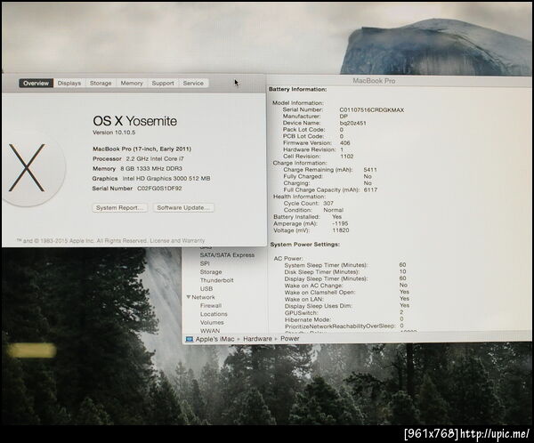
Task: Open the License and Warranty link
Action: [x=177, y=240]
